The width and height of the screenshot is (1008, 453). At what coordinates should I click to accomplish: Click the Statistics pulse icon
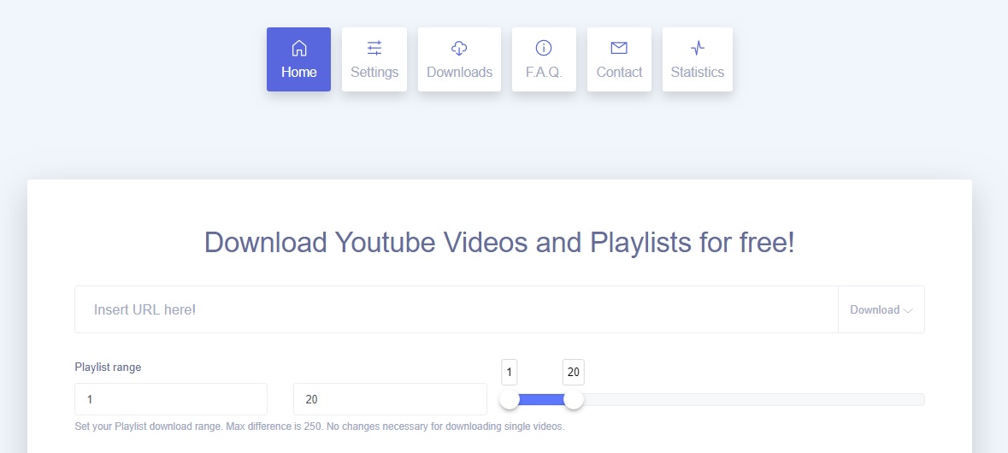(x=698, y=48)
